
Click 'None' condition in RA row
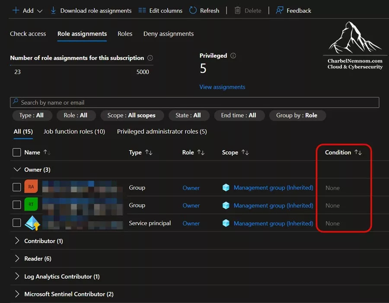click(332, 188)
